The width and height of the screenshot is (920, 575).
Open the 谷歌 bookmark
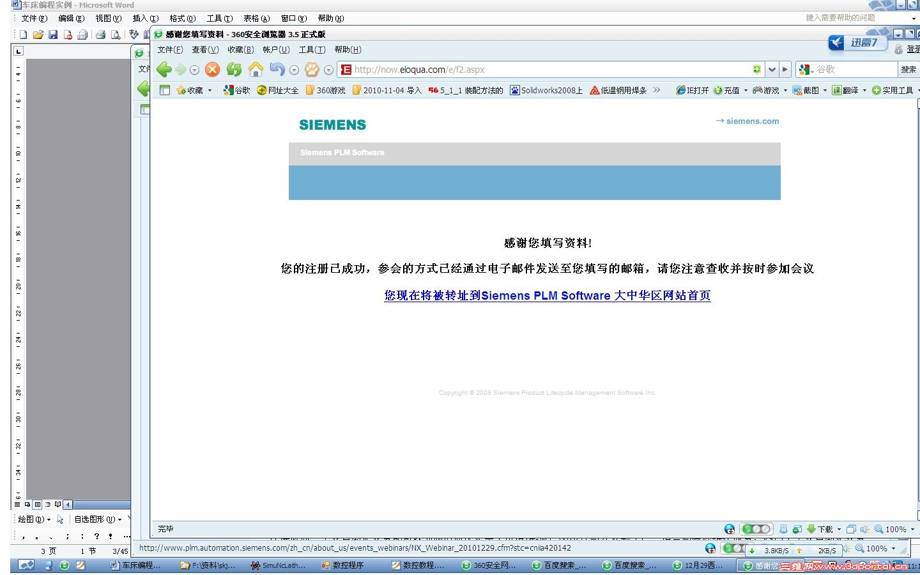coord(237,90)
